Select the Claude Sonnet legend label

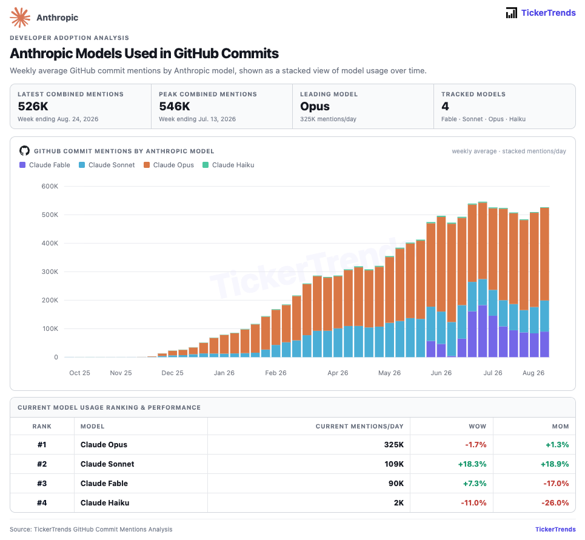(x=112, y=165)
